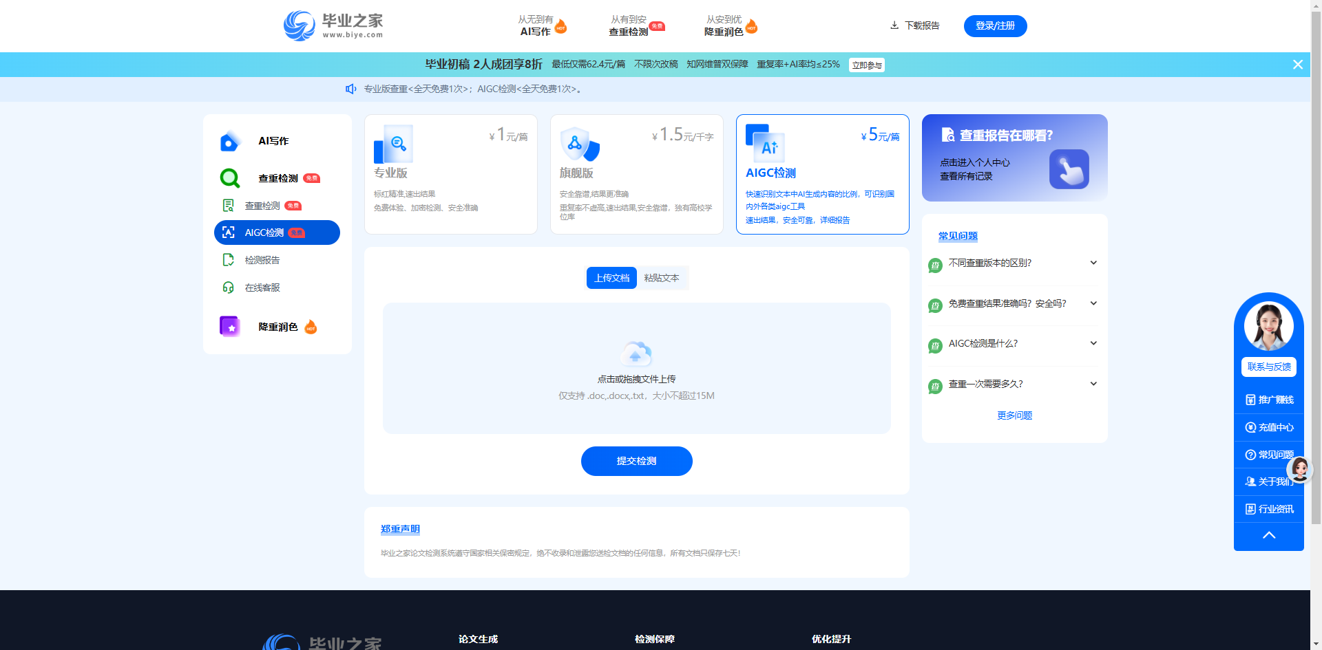Open the AI写作 sidebar icon
This screenshot has width=1322, height=650.
point(229,141)
